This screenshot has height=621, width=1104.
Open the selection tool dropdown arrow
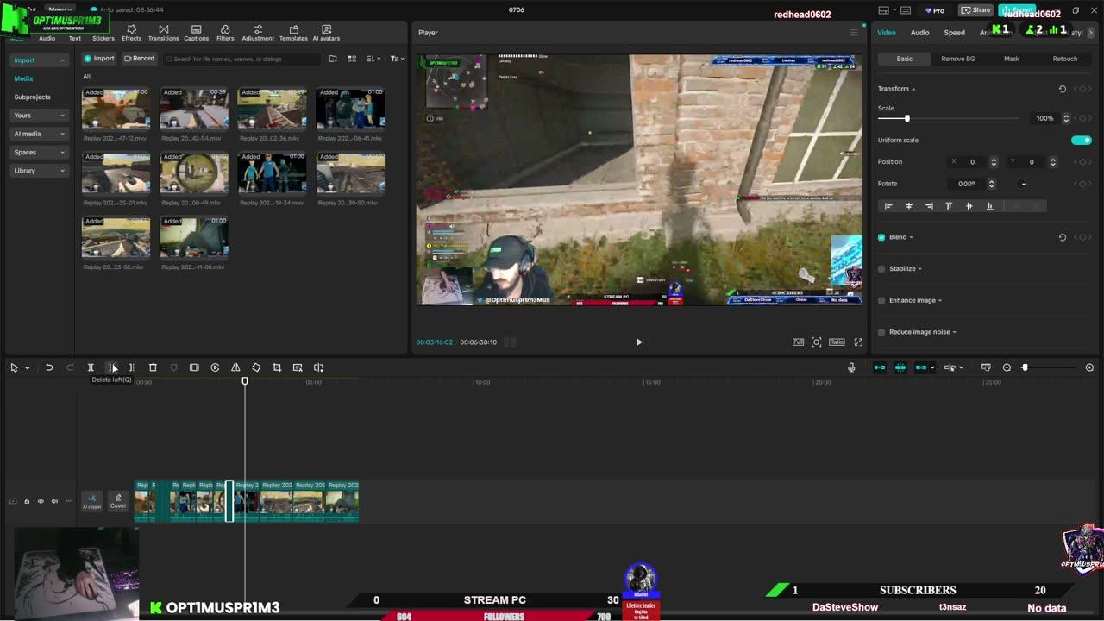pos(27,368)
